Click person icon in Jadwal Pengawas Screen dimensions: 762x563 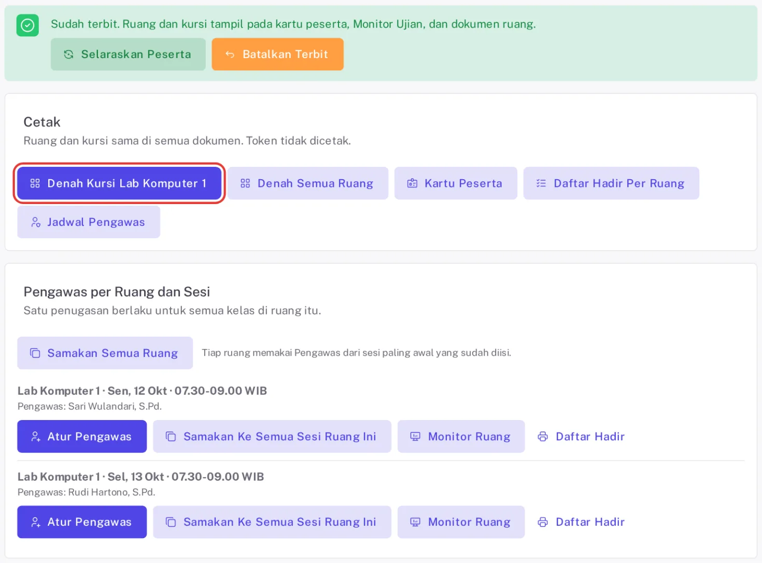click(x=35, y=222)
